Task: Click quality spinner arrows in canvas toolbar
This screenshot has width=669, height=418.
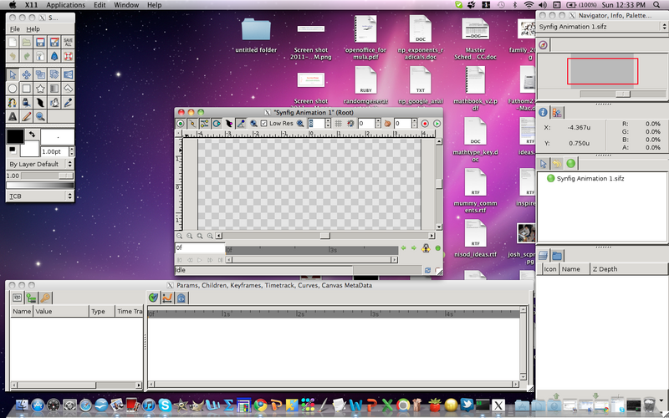Action: [x=328, y=123]
